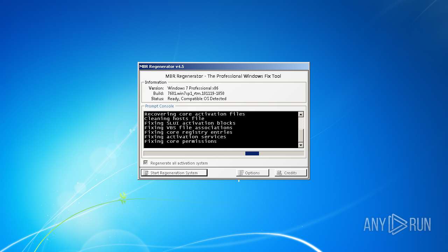Screen dimensions: 448x252
Task: Select console line 'Fixing core permissions'
Action: (x=181, y=141)
